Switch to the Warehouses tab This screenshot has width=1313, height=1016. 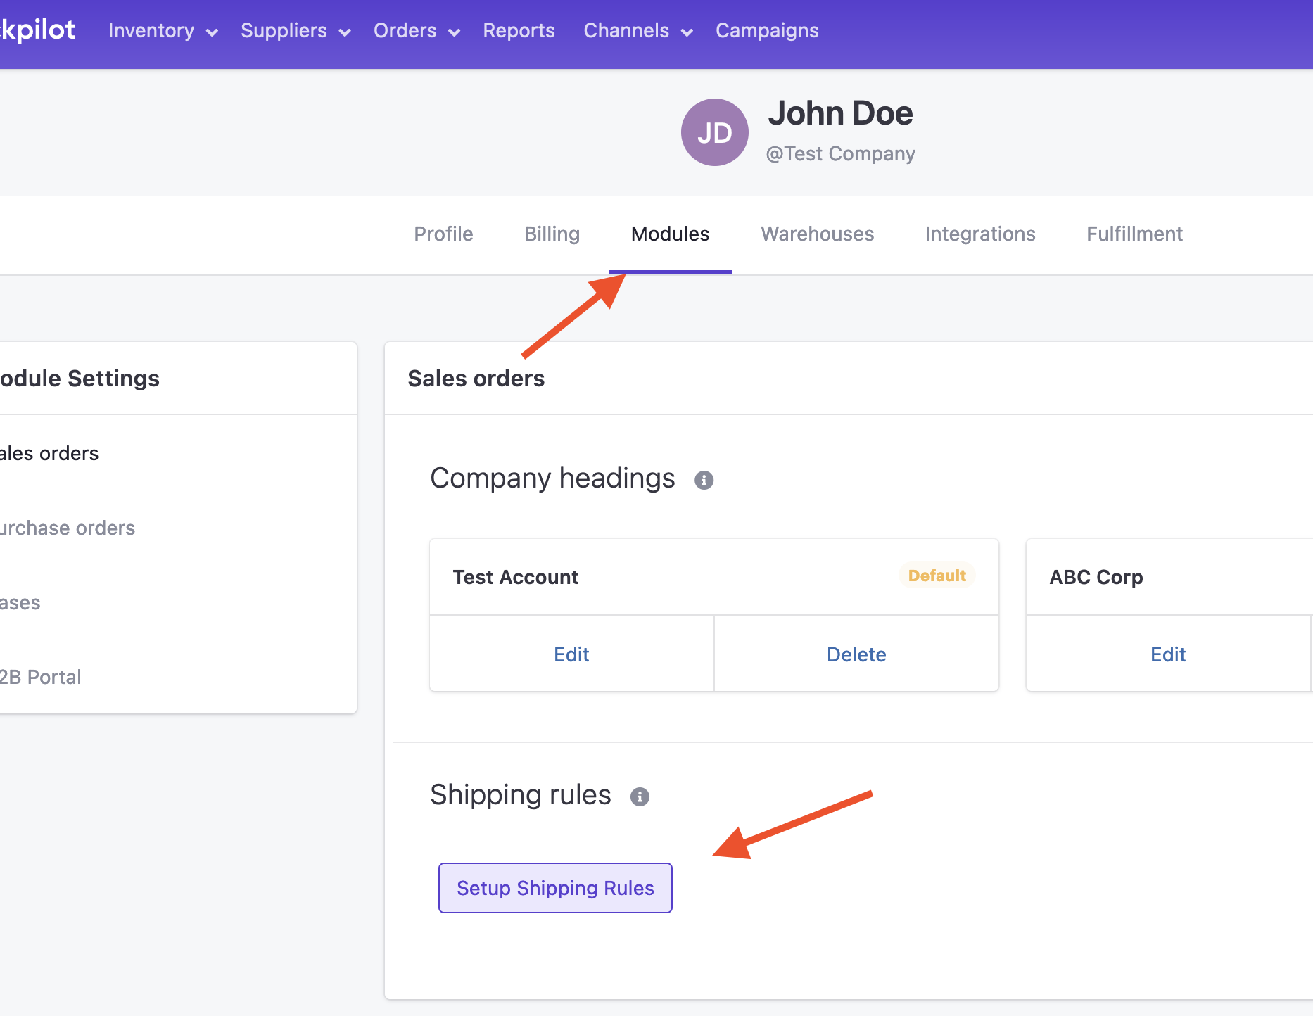pyautogui.click(x=817, y=234)
